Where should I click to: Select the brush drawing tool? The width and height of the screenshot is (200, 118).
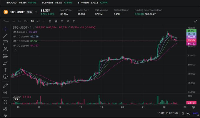click(5, 63)
